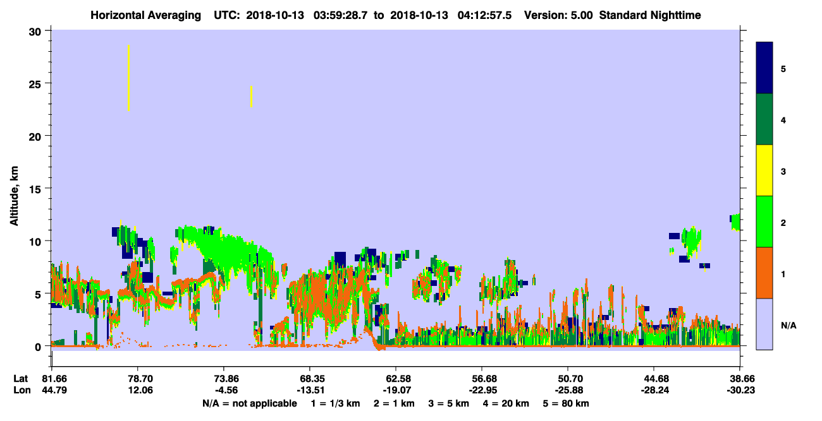The width and height of the screenshot is (822, 421).
Task: Click the 'Lon' row label
Action: [x=21, y=390]
